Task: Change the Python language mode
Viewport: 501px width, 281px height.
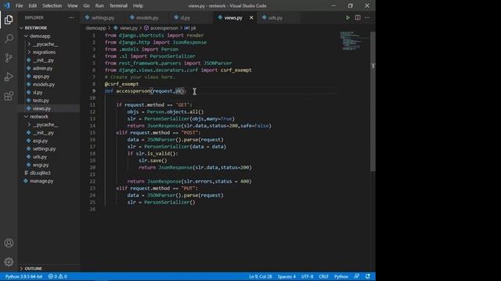Action: (341, 276)
